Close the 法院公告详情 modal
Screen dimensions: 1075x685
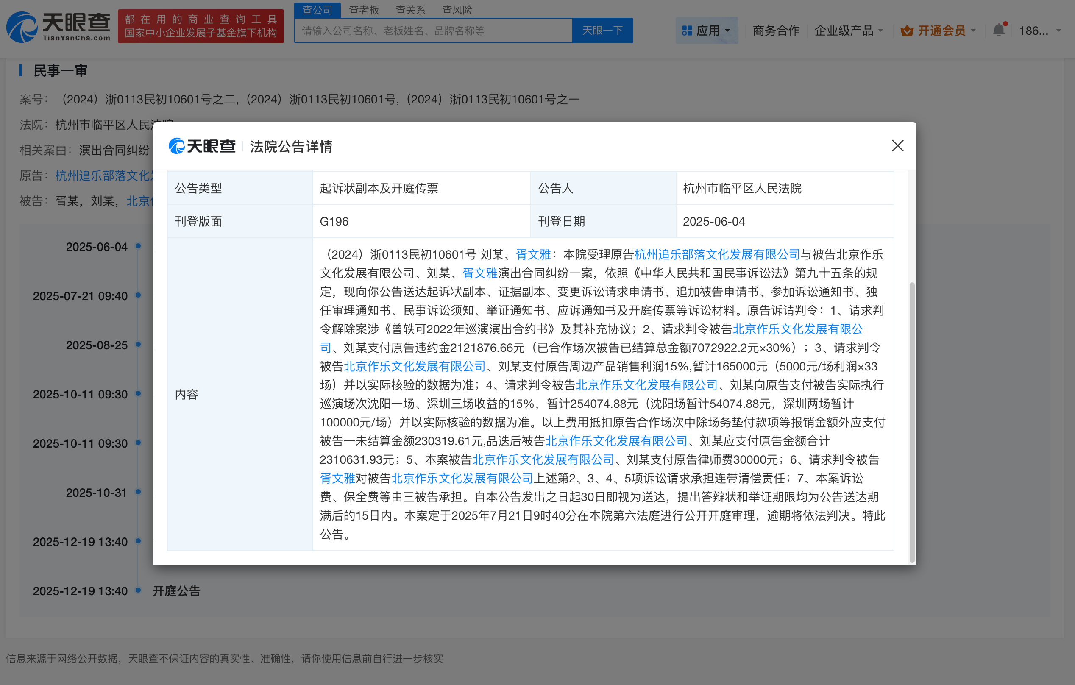point(897,146)
